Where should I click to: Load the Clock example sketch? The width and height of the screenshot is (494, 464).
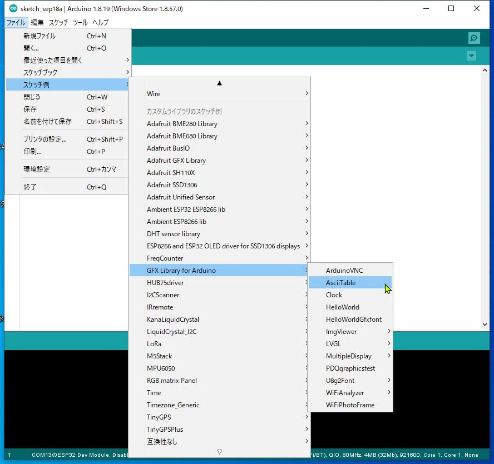pos(350,295)
